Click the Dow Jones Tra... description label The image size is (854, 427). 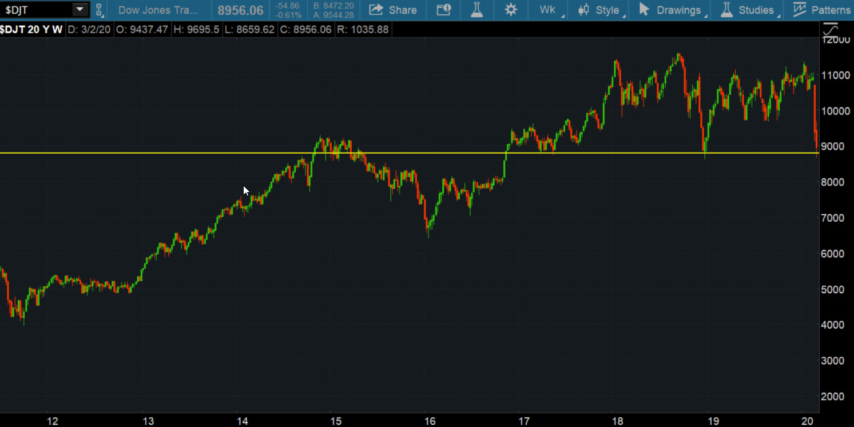tap(158, 10)
